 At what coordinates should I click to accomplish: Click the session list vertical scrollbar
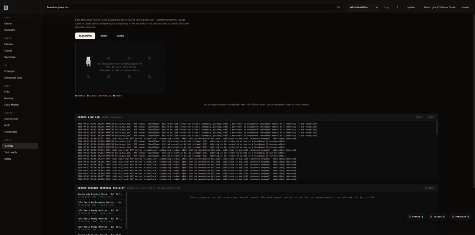tap(126, 210)
